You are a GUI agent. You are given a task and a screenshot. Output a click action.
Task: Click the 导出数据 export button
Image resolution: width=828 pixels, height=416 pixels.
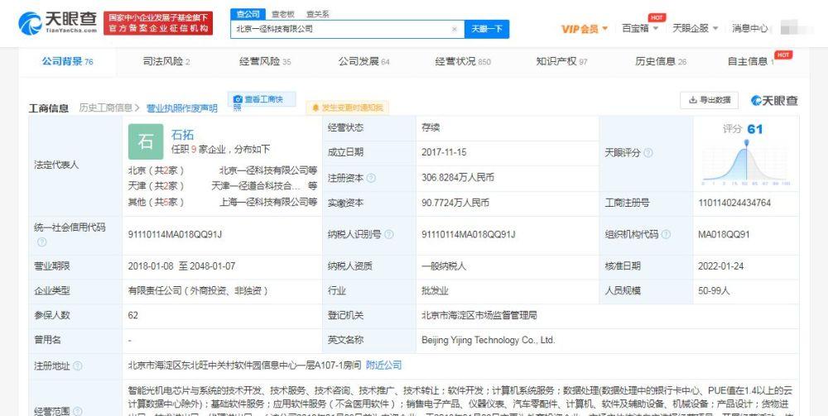[710, 100]
